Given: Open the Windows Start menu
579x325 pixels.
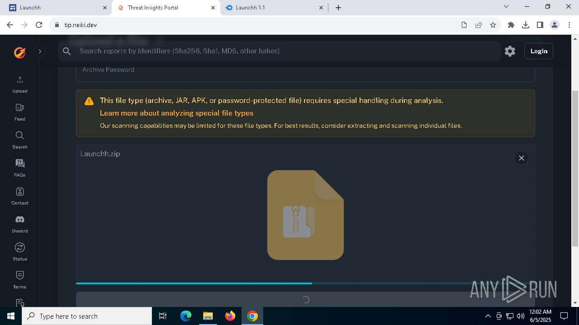Looking at the screenshot, I should click(x=11, y=316).
